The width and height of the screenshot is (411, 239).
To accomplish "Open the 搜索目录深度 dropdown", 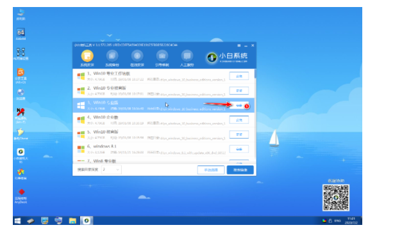I will pyautogui.click(x=111, y=170).
